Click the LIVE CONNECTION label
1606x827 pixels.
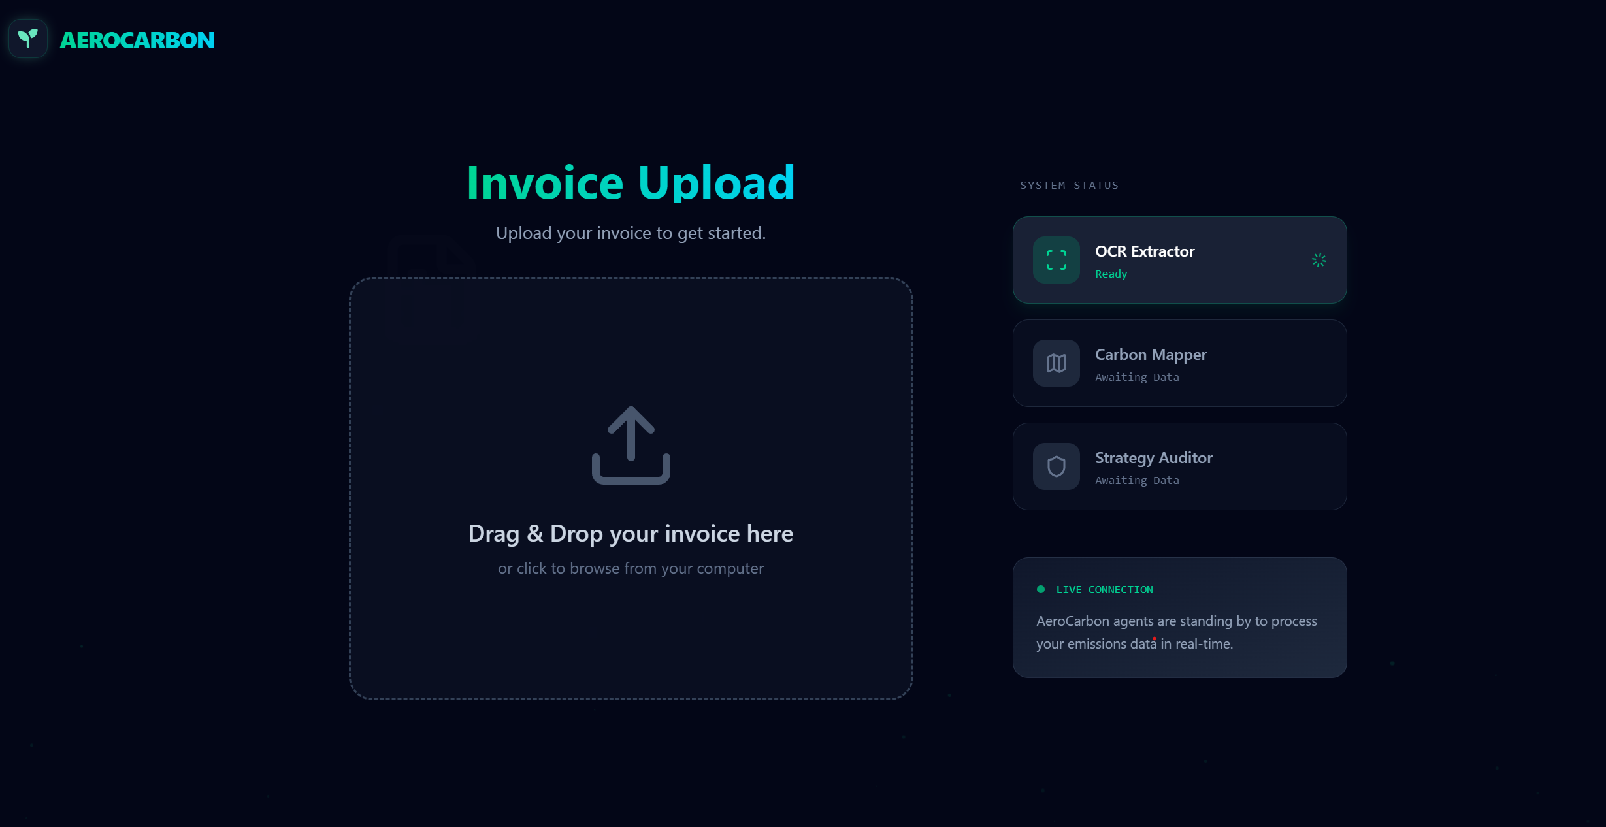click(x=1104, y=590)
